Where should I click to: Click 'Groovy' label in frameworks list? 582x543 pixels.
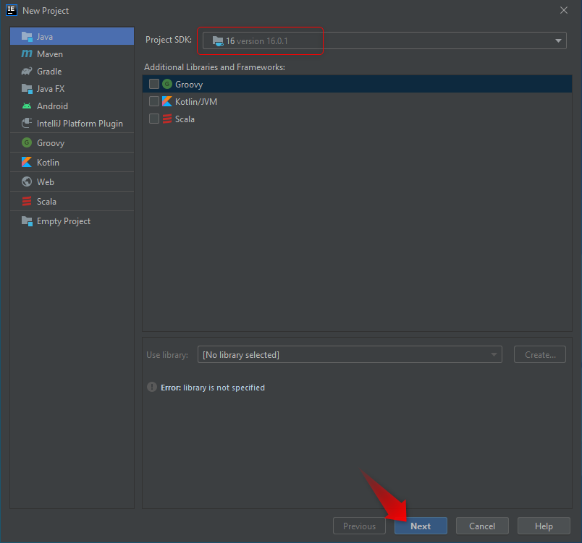[189, 85]
